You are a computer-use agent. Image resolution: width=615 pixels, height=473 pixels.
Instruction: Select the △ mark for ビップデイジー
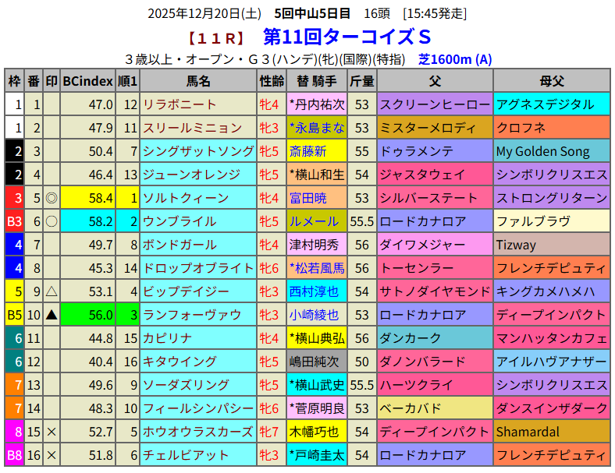point(52,291)
